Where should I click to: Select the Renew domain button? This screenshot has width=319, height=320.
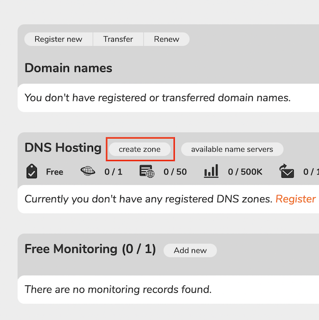click(x=167, y=39)
